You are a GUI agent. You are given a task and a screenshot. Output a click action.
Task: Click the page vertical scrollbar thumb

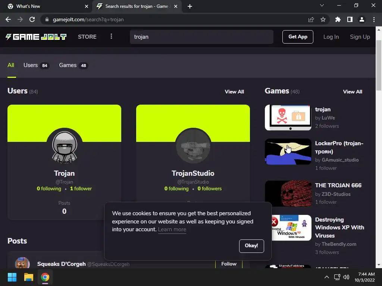(x=379, y=66)
